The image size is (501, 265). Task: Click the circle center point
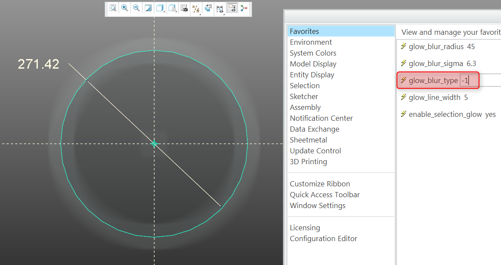pos(154,144)
